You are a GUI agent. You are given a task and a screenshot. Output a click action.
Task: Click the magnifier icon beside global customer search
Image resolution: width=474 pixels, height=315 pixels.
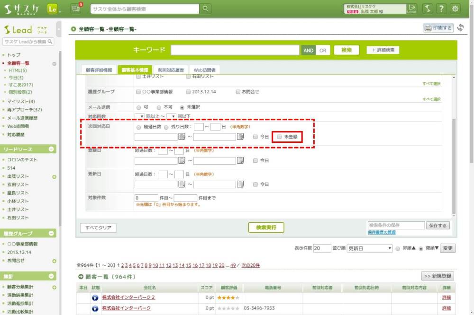tap(205, 9)
